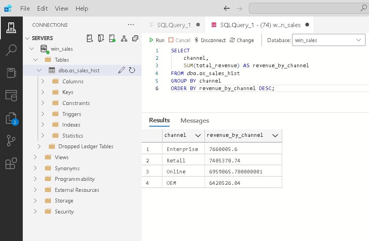Select the Security tree item
The width and height of the screenshot is (369, 241).
tap(82, 212)
